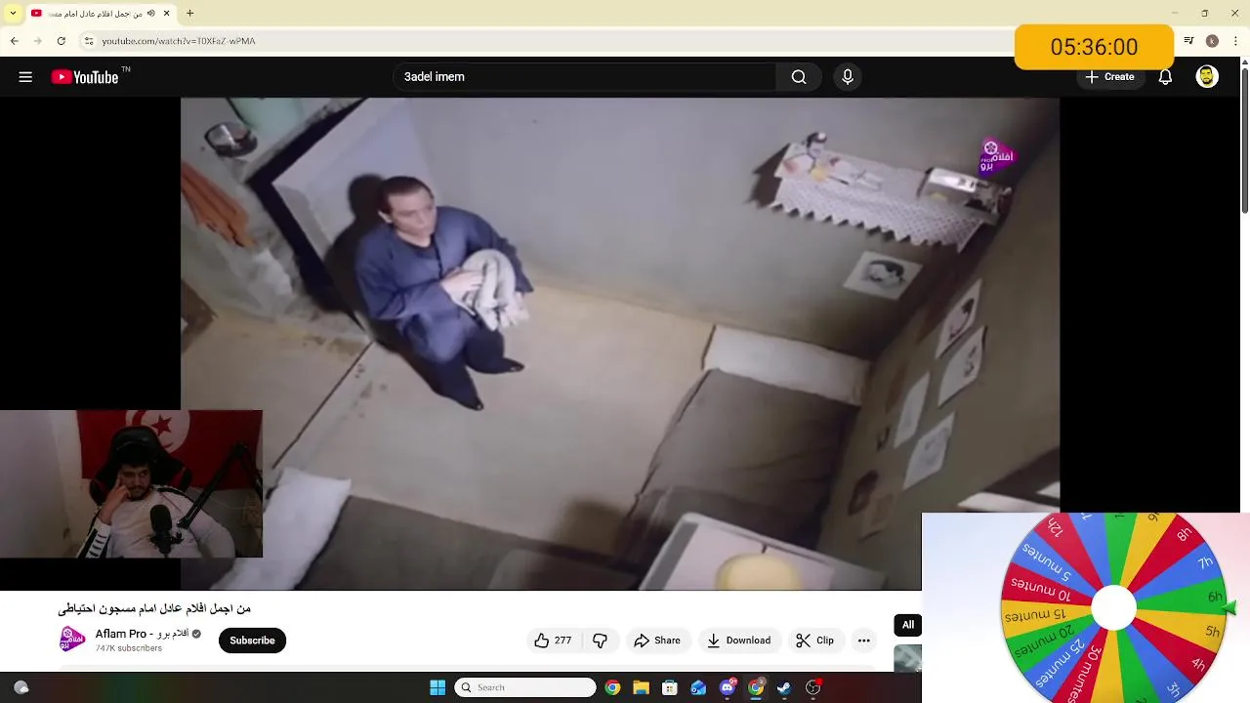
Task: Click the Download button
Action: point(739,641)
